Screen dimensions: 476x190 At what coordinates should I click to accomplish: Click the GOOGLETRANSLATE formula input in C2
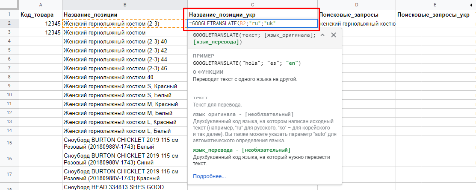point(252,24)
